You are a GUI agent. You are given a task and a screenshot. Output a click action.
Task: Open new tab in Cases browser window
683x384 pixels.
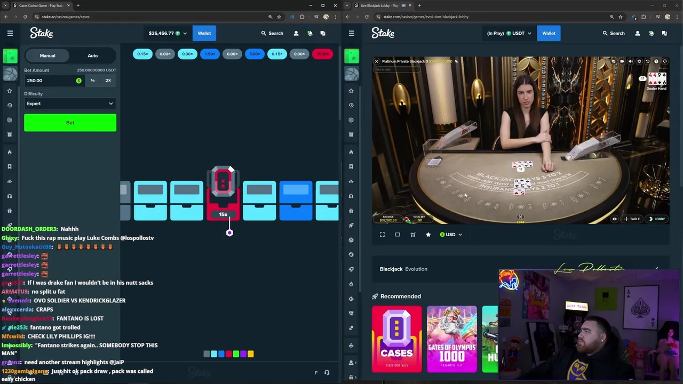tap(78, 5)
